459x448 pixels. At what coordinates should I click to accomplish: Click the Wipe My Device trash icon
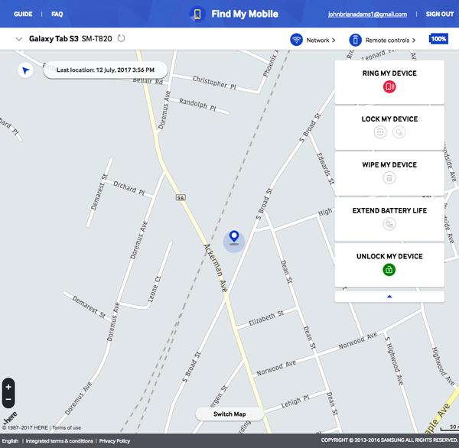[389, 177]
